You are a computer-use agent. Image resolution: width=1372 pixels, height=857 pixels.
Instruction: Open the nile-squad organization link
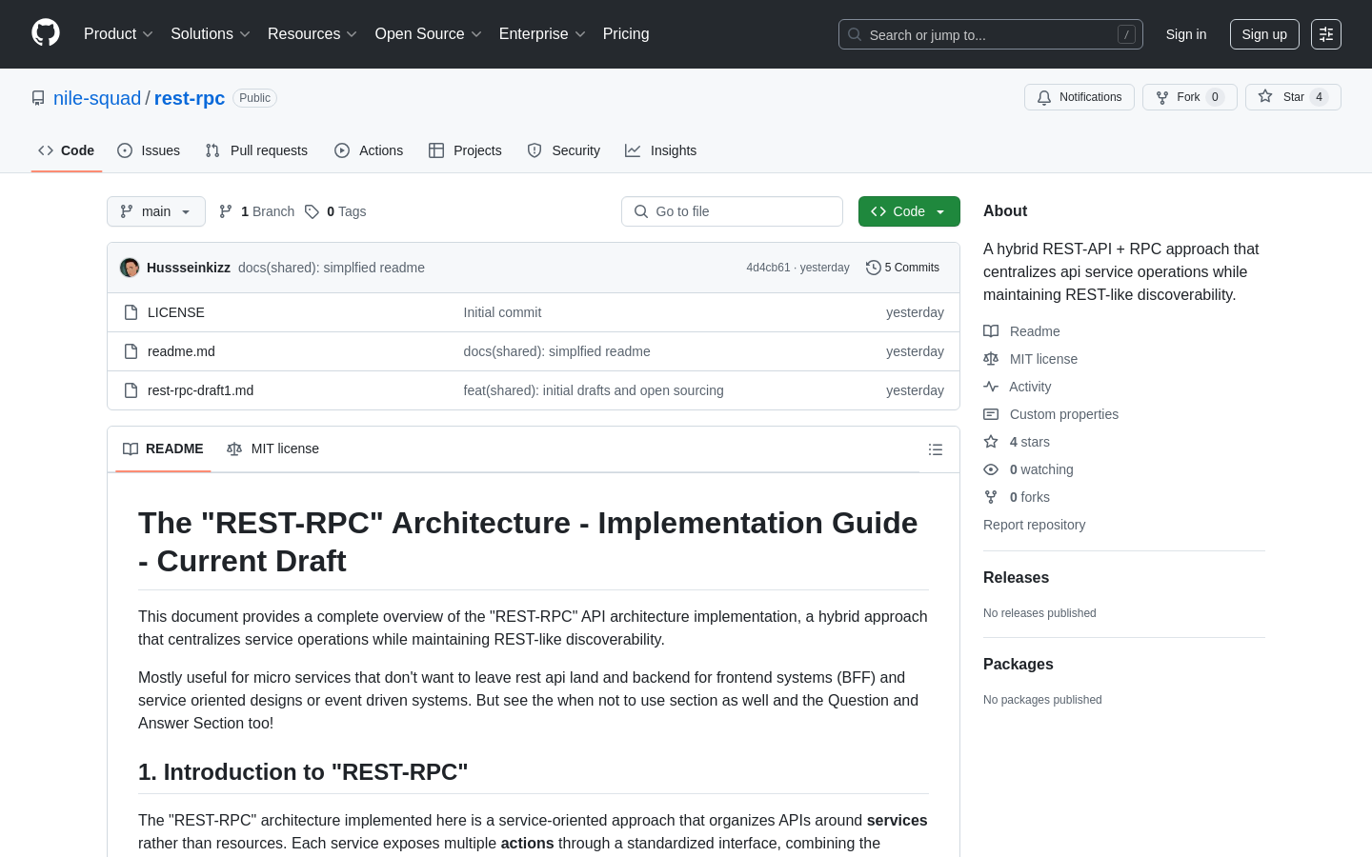click(97, 98)
